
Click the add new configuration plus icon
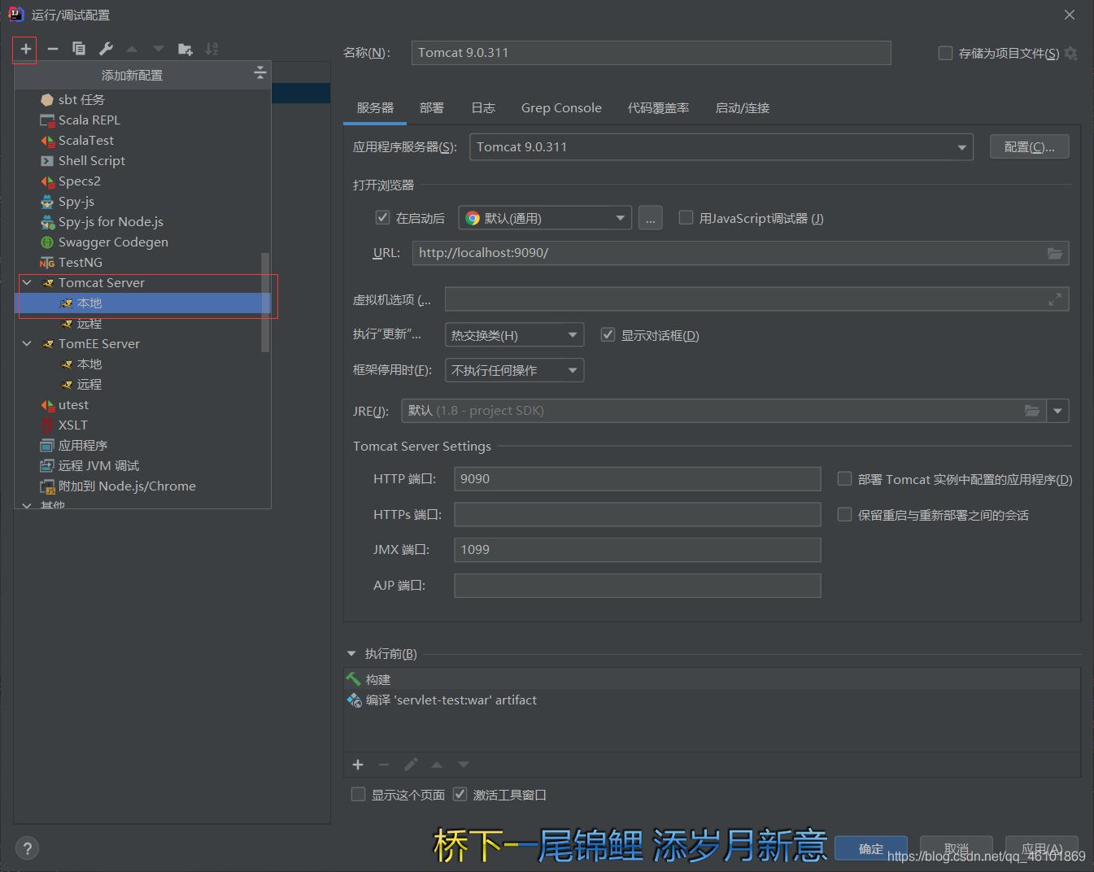click(25, 49)
